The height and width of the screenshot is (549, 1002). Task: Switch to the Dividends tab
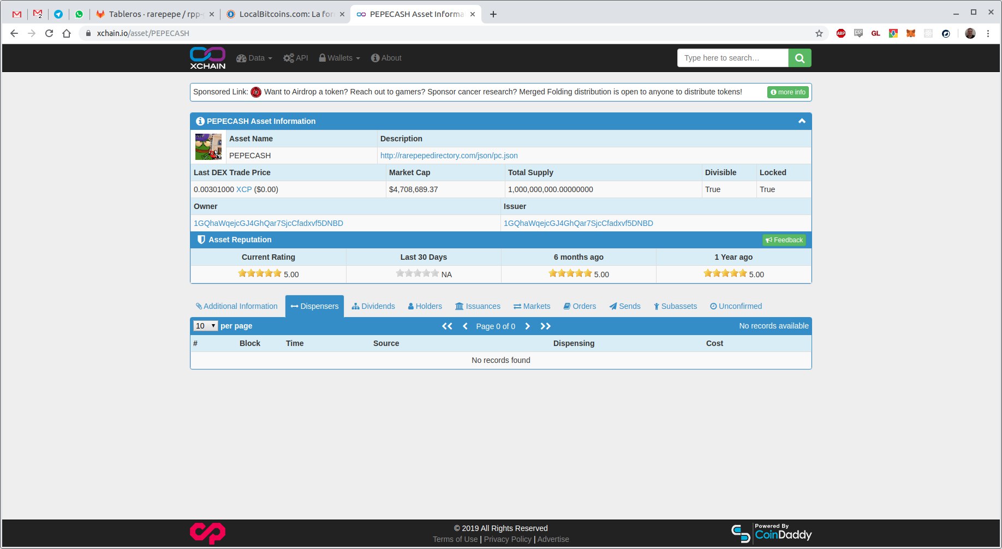[373, 306]
